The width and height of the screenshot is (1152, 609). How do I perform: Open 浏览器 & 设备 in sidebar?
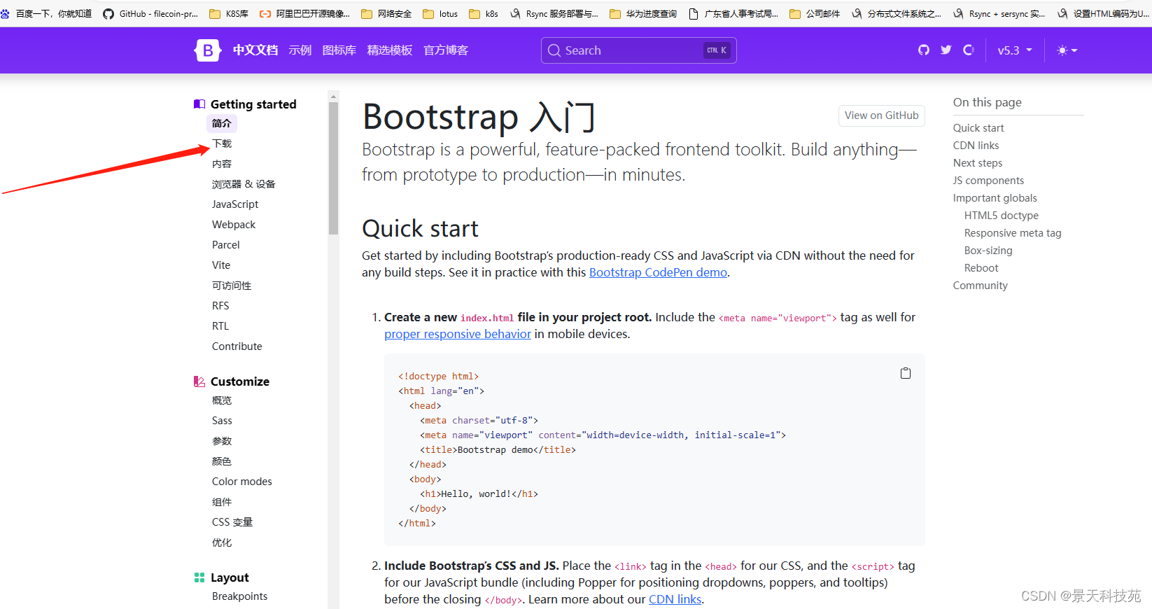click(244, 184)
